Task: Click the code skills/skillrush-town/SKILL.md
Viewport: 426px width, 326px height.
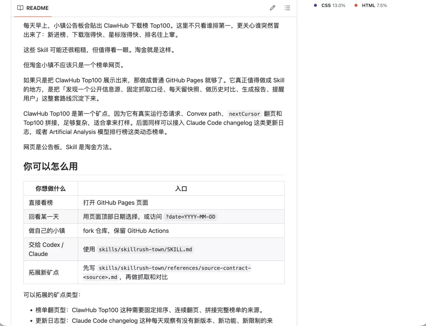Action: pos(145,249)
